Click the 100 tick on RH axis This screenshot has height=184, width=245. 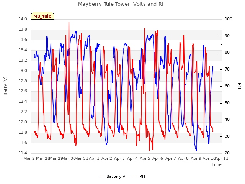(229, 19)
